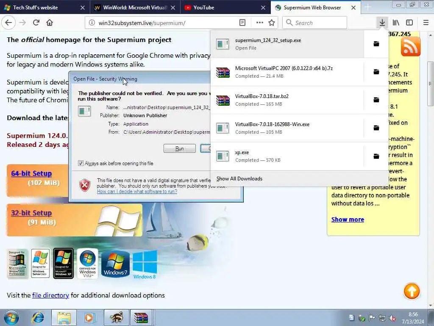The image size is (434, 326).
Task: Open the downloads toolbar button
Action: pos(382,23)
